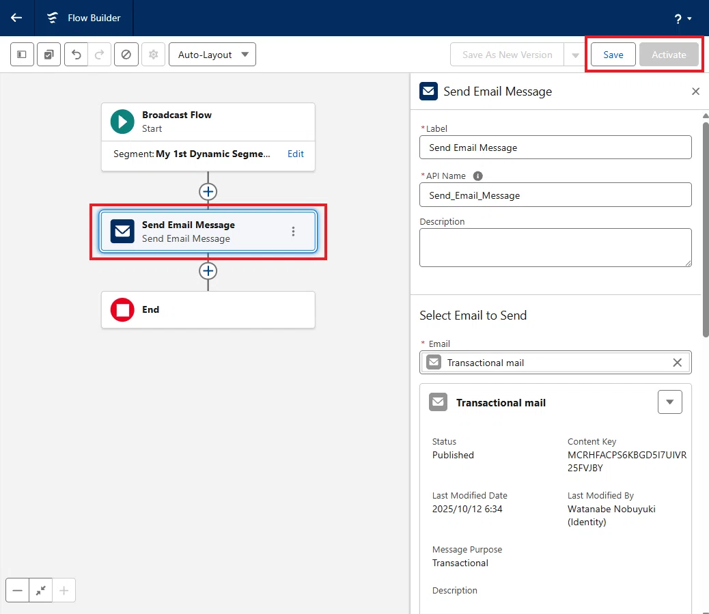Click the Transactional mail card envelope icon
The image size is (709, 614).
click(438, 402)
